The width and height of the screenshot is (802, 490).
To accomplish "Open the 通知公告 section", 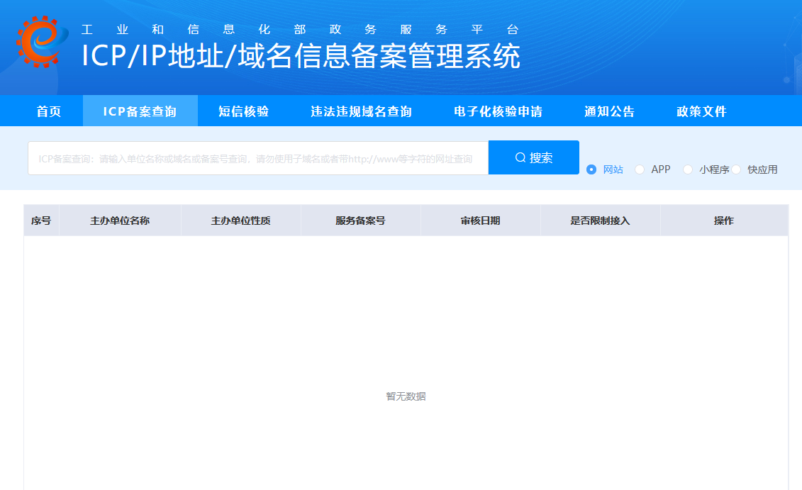I will [609, 111].
